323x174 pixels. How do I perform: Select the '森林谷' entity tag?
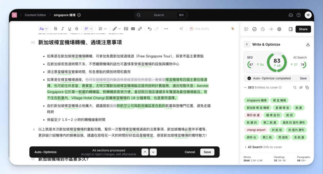251,137
